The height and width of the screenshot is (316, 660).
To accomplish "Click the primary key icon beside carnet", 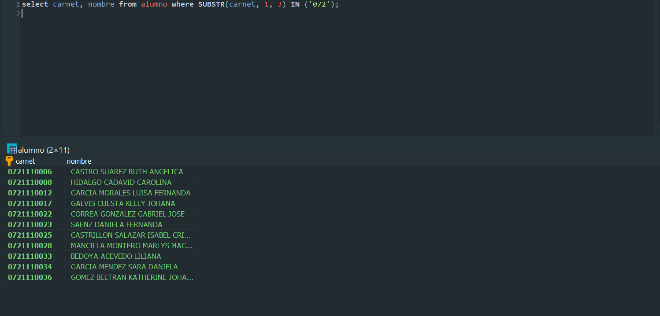I will pos(9,161).
